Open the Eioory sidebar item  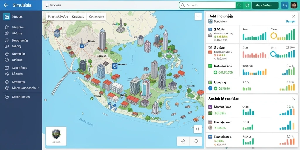coord(13,46)
